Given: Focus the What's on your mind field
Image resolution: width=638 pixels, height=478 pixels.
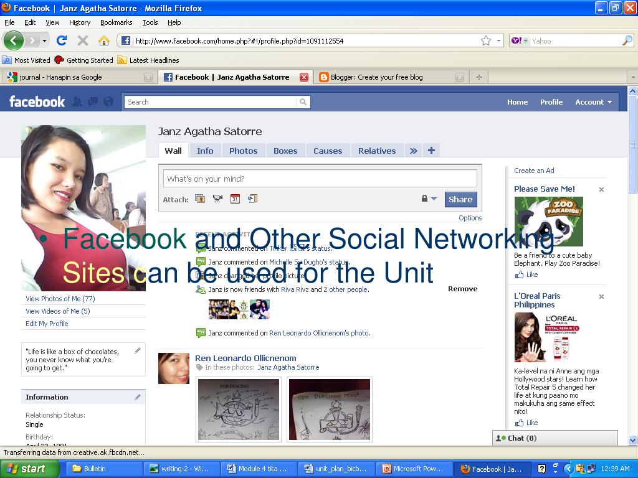Looking at the screenshot, I should [320, 179].
